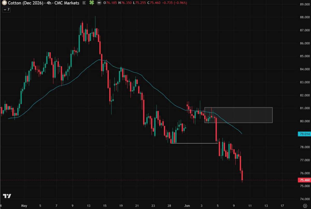Click the 83.000 price axis label
The height and width of the screenshot is (209, 311).
[305, 82]
